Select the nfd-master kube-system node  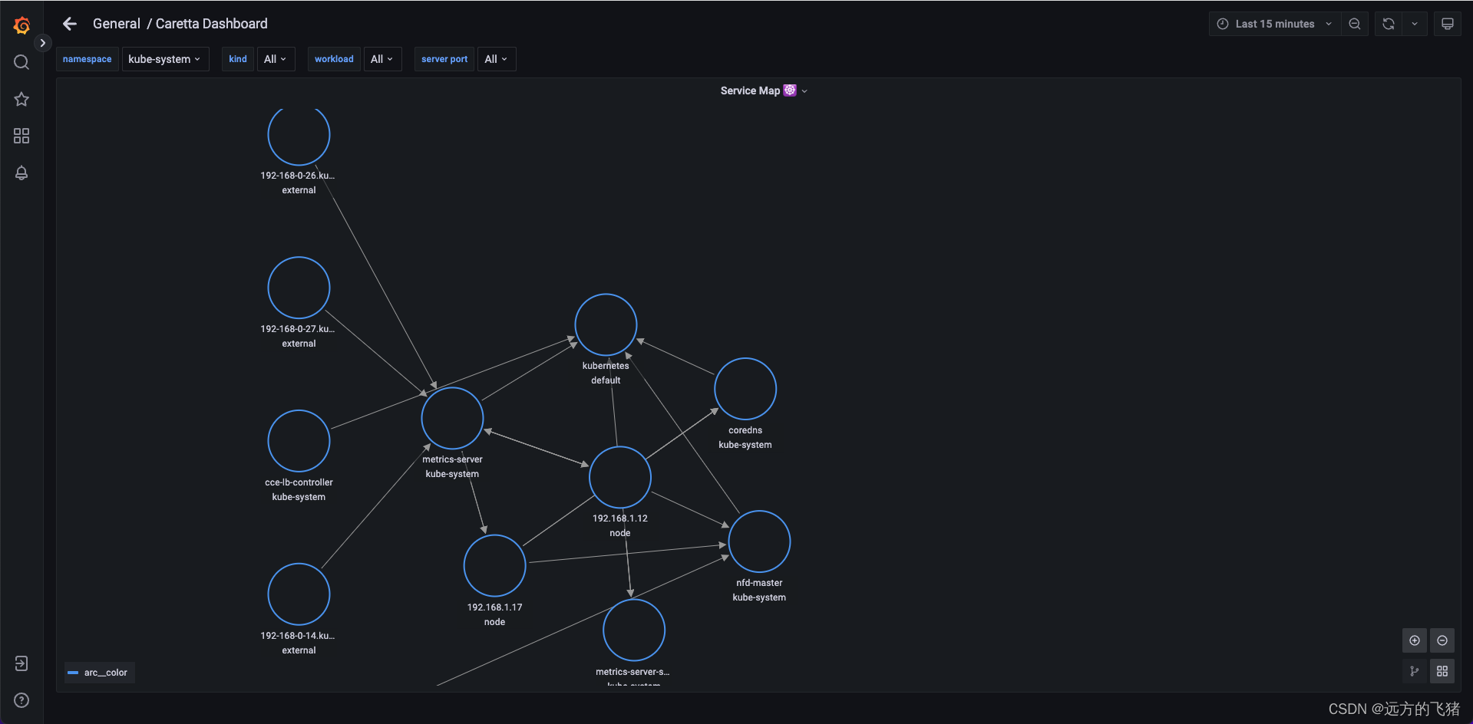[759, 541]
